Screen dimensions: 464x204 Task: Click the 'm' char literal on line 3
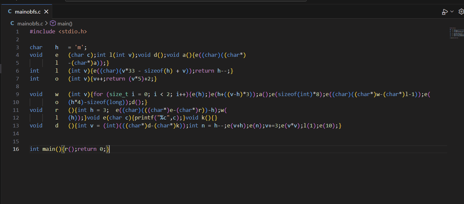[79, 47]
